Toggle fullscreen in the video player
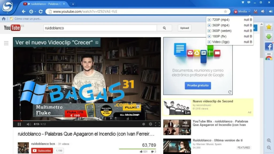 158,124
